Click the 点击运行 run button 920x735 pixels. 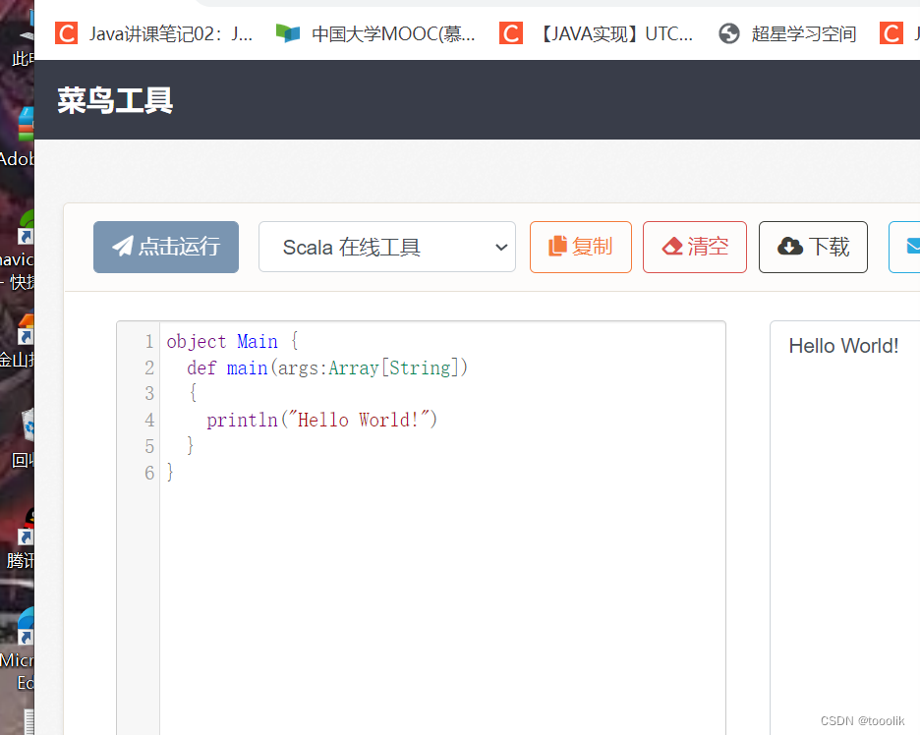point(166,247)
